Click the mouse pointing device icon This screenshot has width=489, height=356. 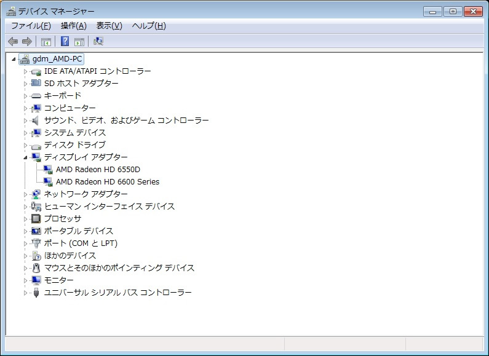(x=36, y=268)
